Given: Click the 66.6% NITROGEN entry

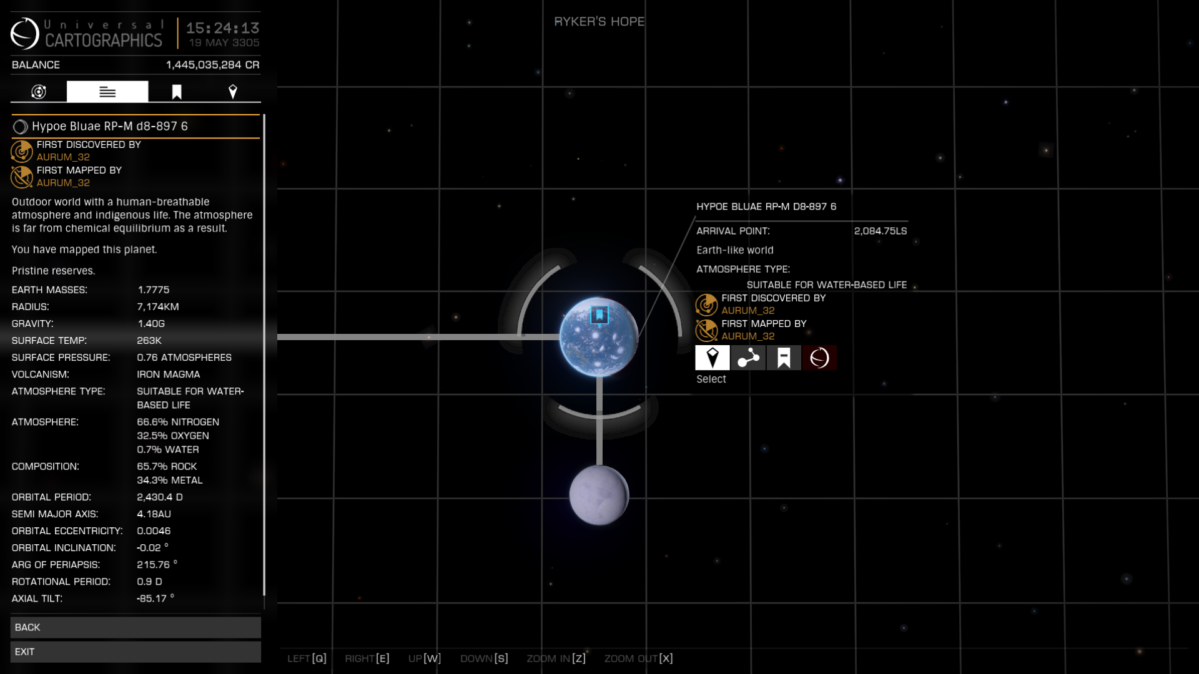Looking at the screenshot, I should [x=178, y=422].
